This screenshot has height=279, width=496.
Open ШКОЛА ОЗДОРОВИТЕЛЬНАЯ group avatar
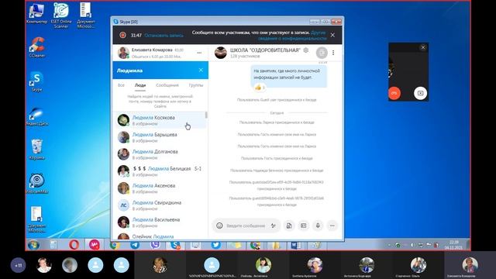220,53
